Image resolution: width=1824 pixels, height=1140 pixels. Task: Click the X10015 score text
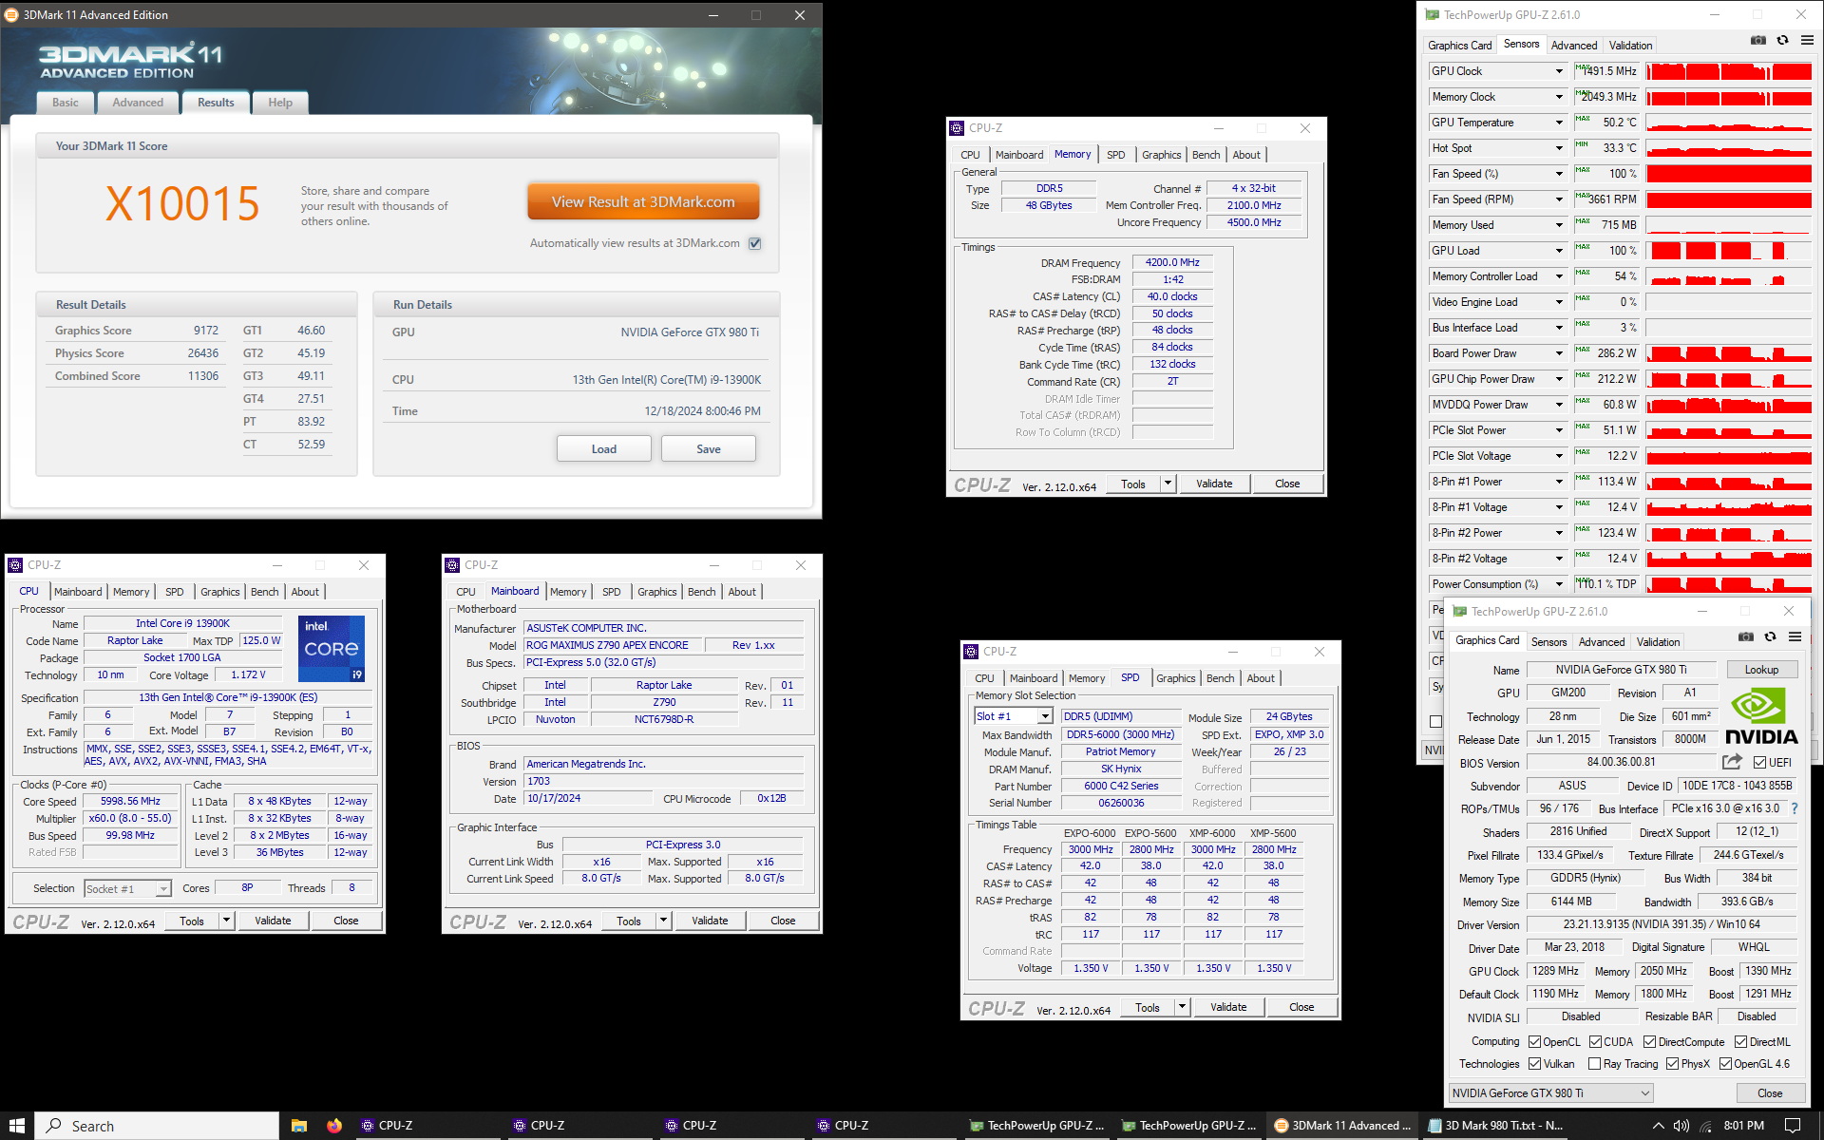(182, 203)
